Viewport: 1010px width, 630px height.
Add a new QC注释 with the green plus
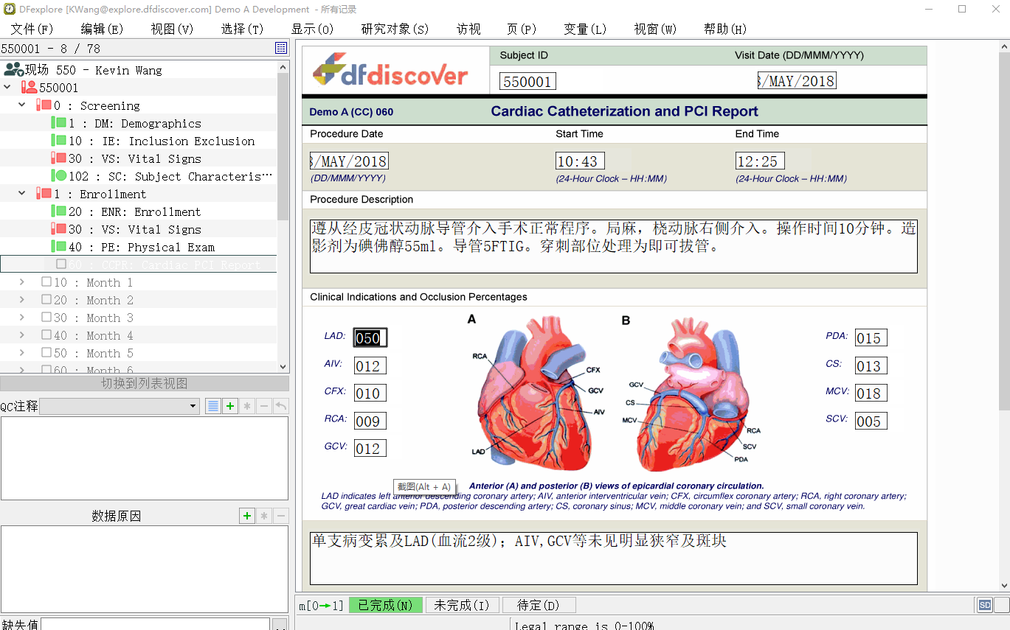point(230,406)
